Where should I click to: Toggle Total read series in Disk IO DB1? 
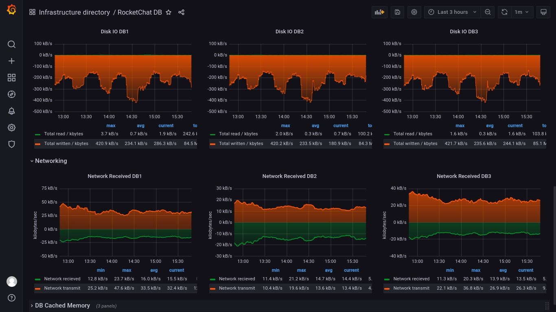point(63,134)
